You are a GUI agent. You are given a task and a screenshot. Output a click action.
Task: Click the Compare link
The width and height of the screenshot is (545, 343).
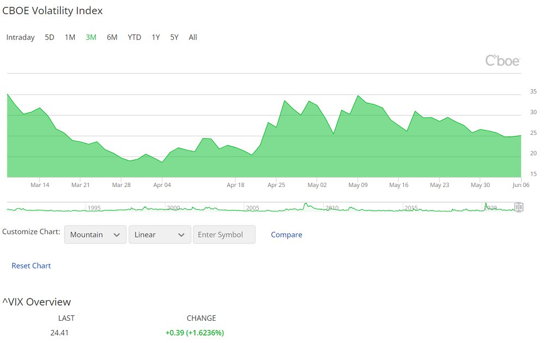click(x=287, y=235)
